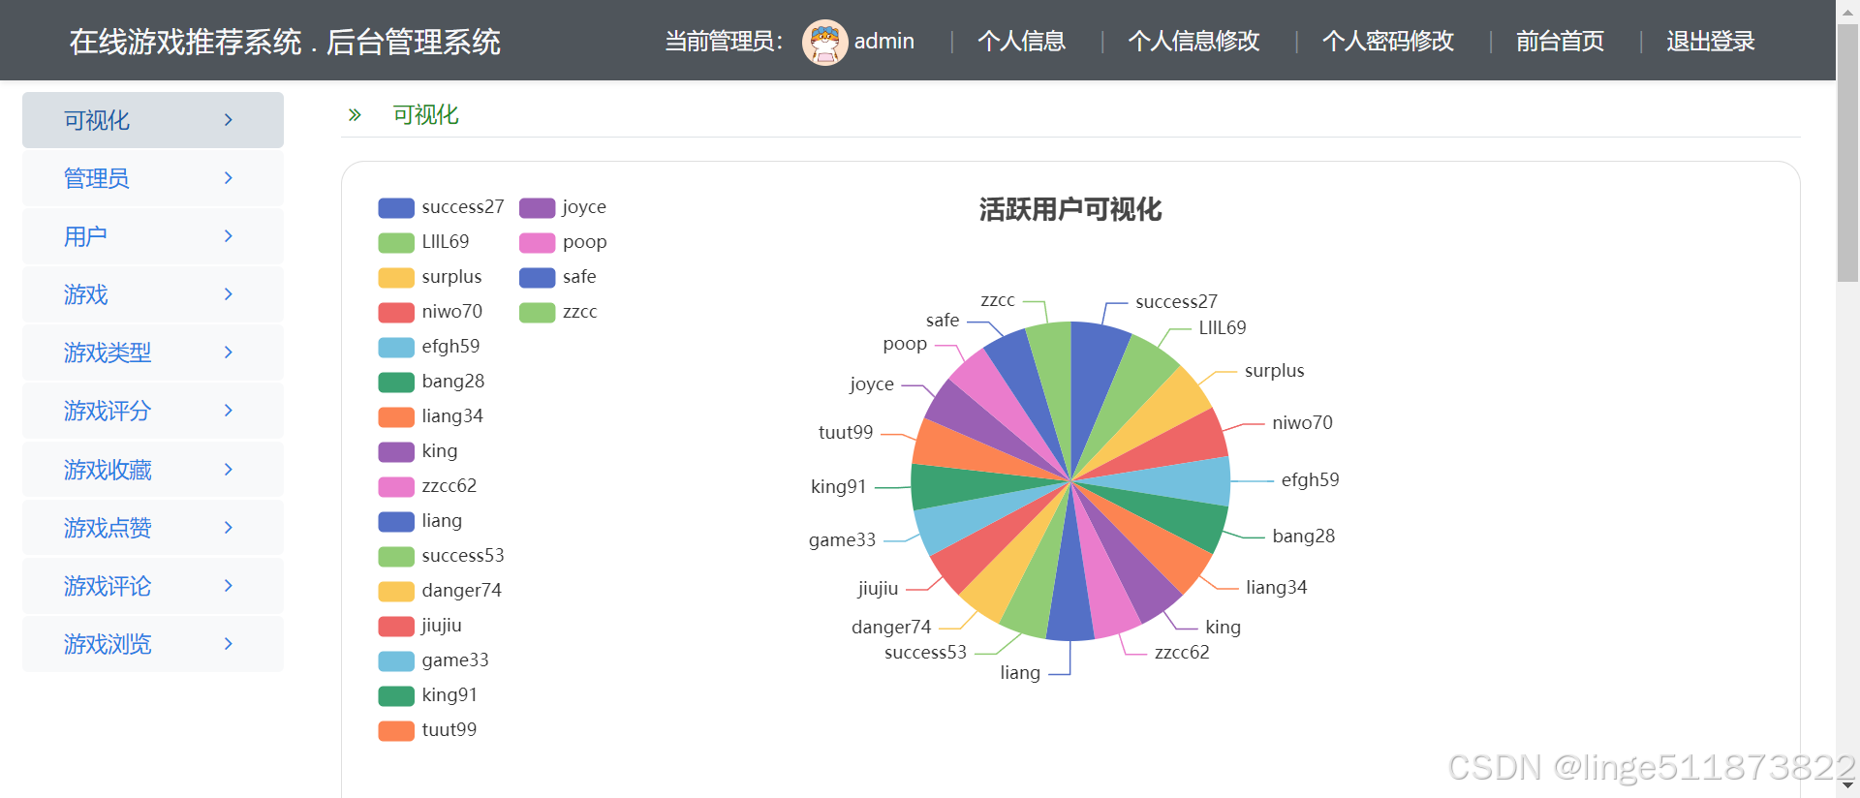Click the double-arrow breadcrumb icon
1860x798 pixels.
[355, 115]
